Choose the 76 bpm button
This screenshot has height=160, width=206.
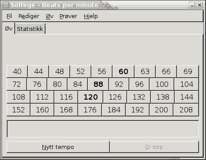(x=37, y=84)
